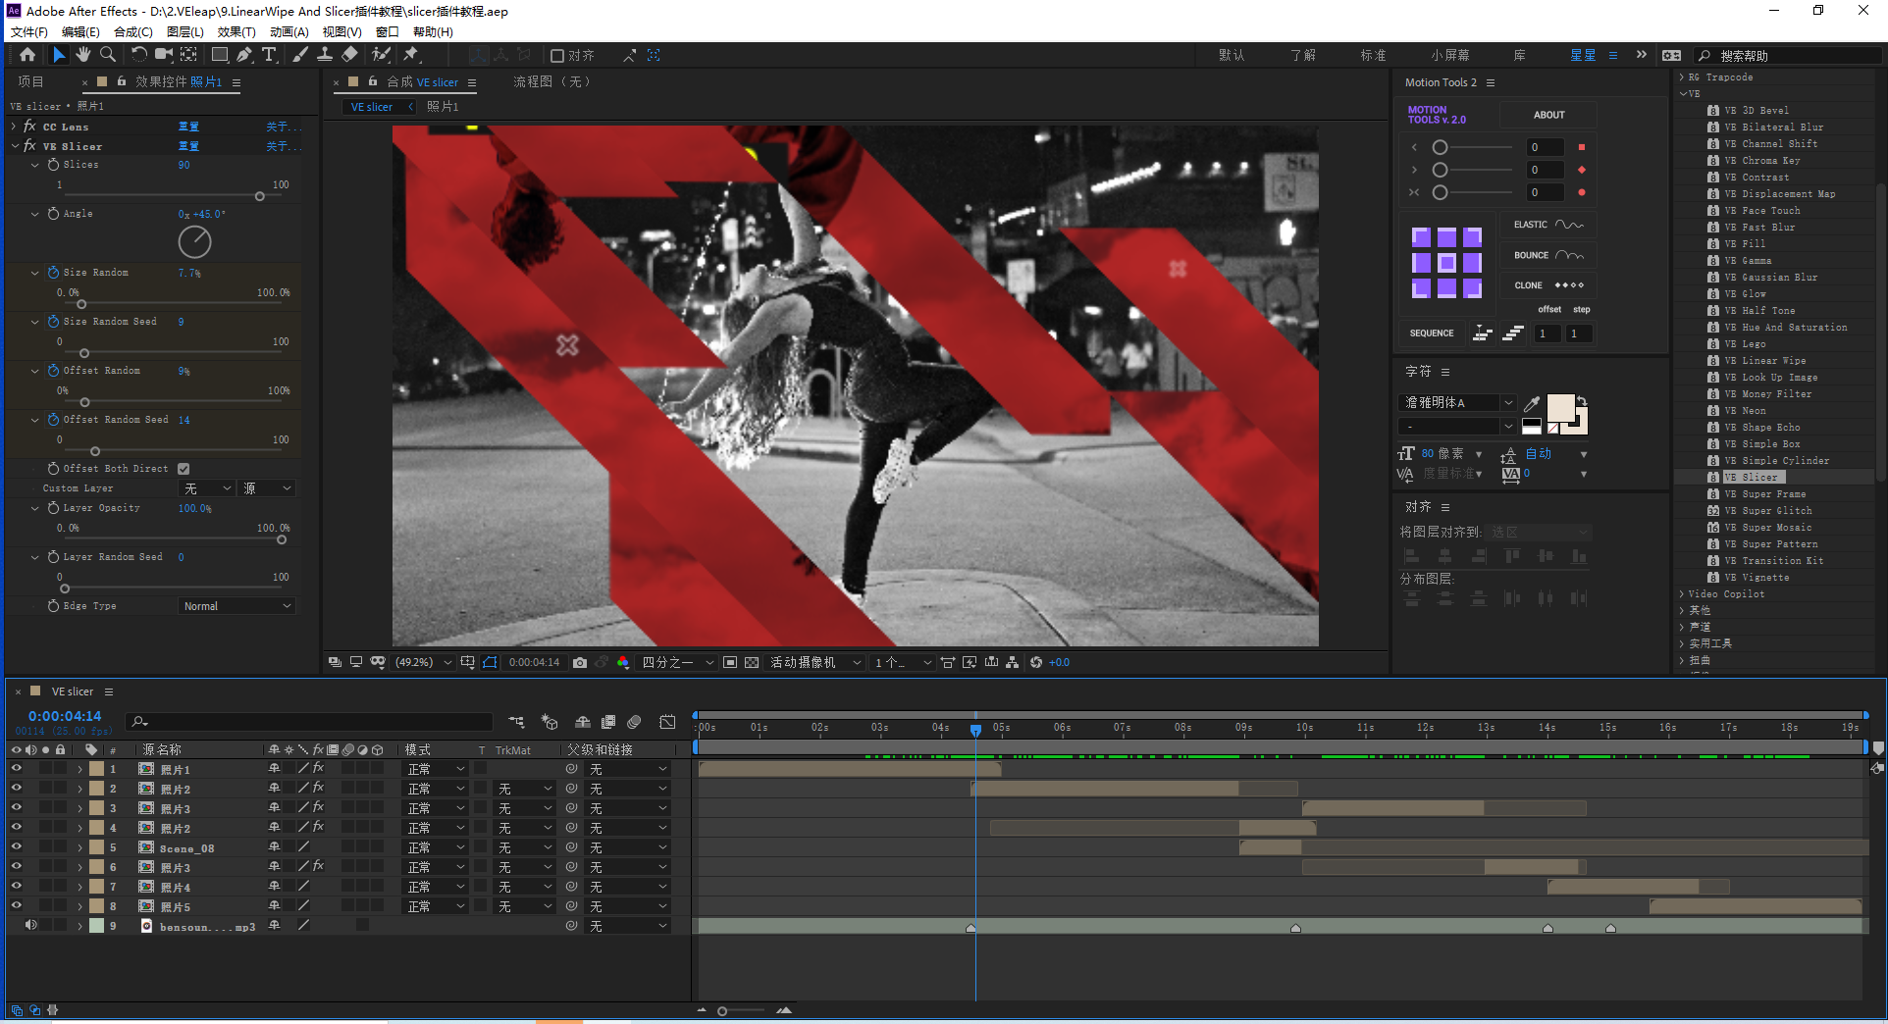Mute audio on the mp3 layer
This screenshot has height=1024, width=1888.
click(30, 925)
